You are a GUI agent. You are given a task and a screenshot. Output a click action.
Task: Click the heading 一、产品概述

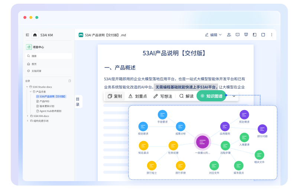tap(120, 68)
